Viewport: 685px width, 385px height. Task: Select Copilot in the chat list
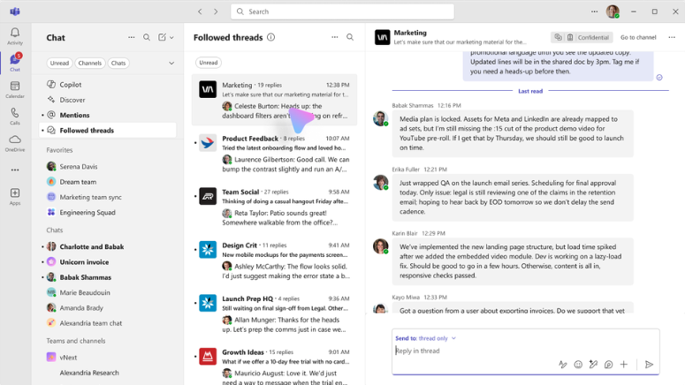tap(71, 85)
